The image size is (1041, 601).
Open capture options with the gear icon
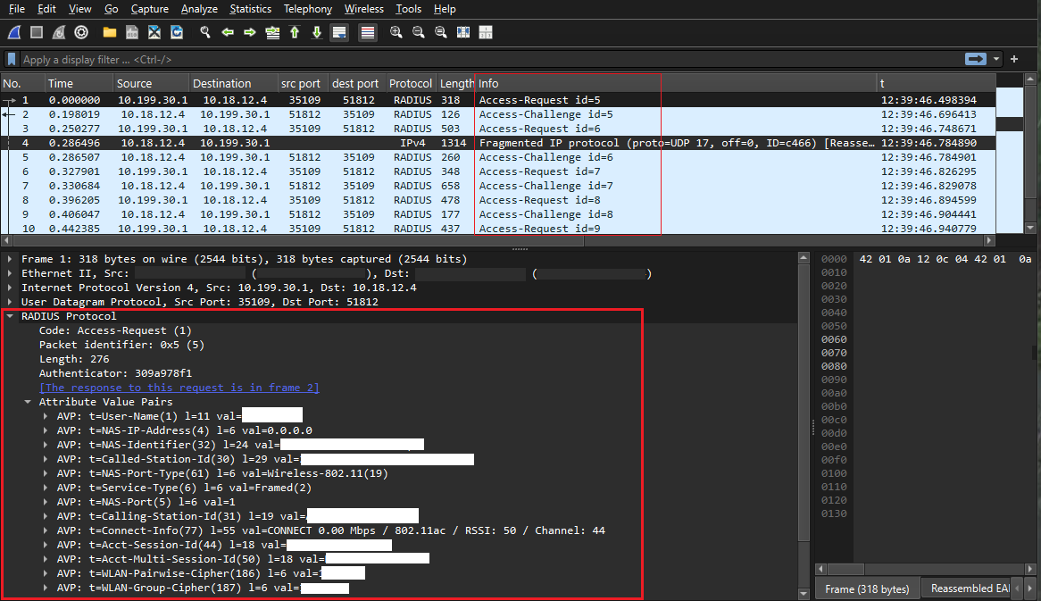point(81,32)
